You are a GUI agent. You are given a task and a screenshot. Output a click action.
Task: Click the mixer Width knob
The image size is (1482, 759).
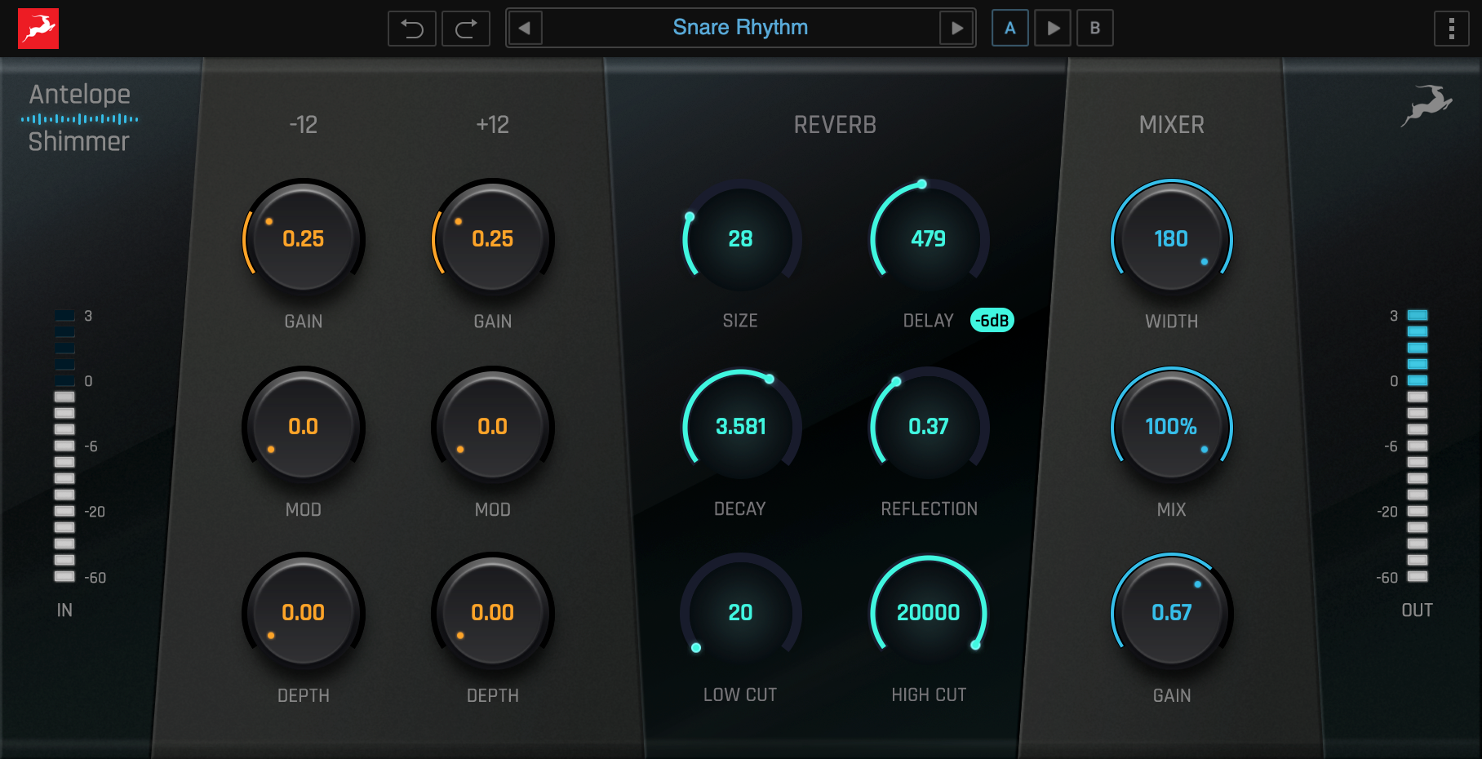coord(1171,239)
